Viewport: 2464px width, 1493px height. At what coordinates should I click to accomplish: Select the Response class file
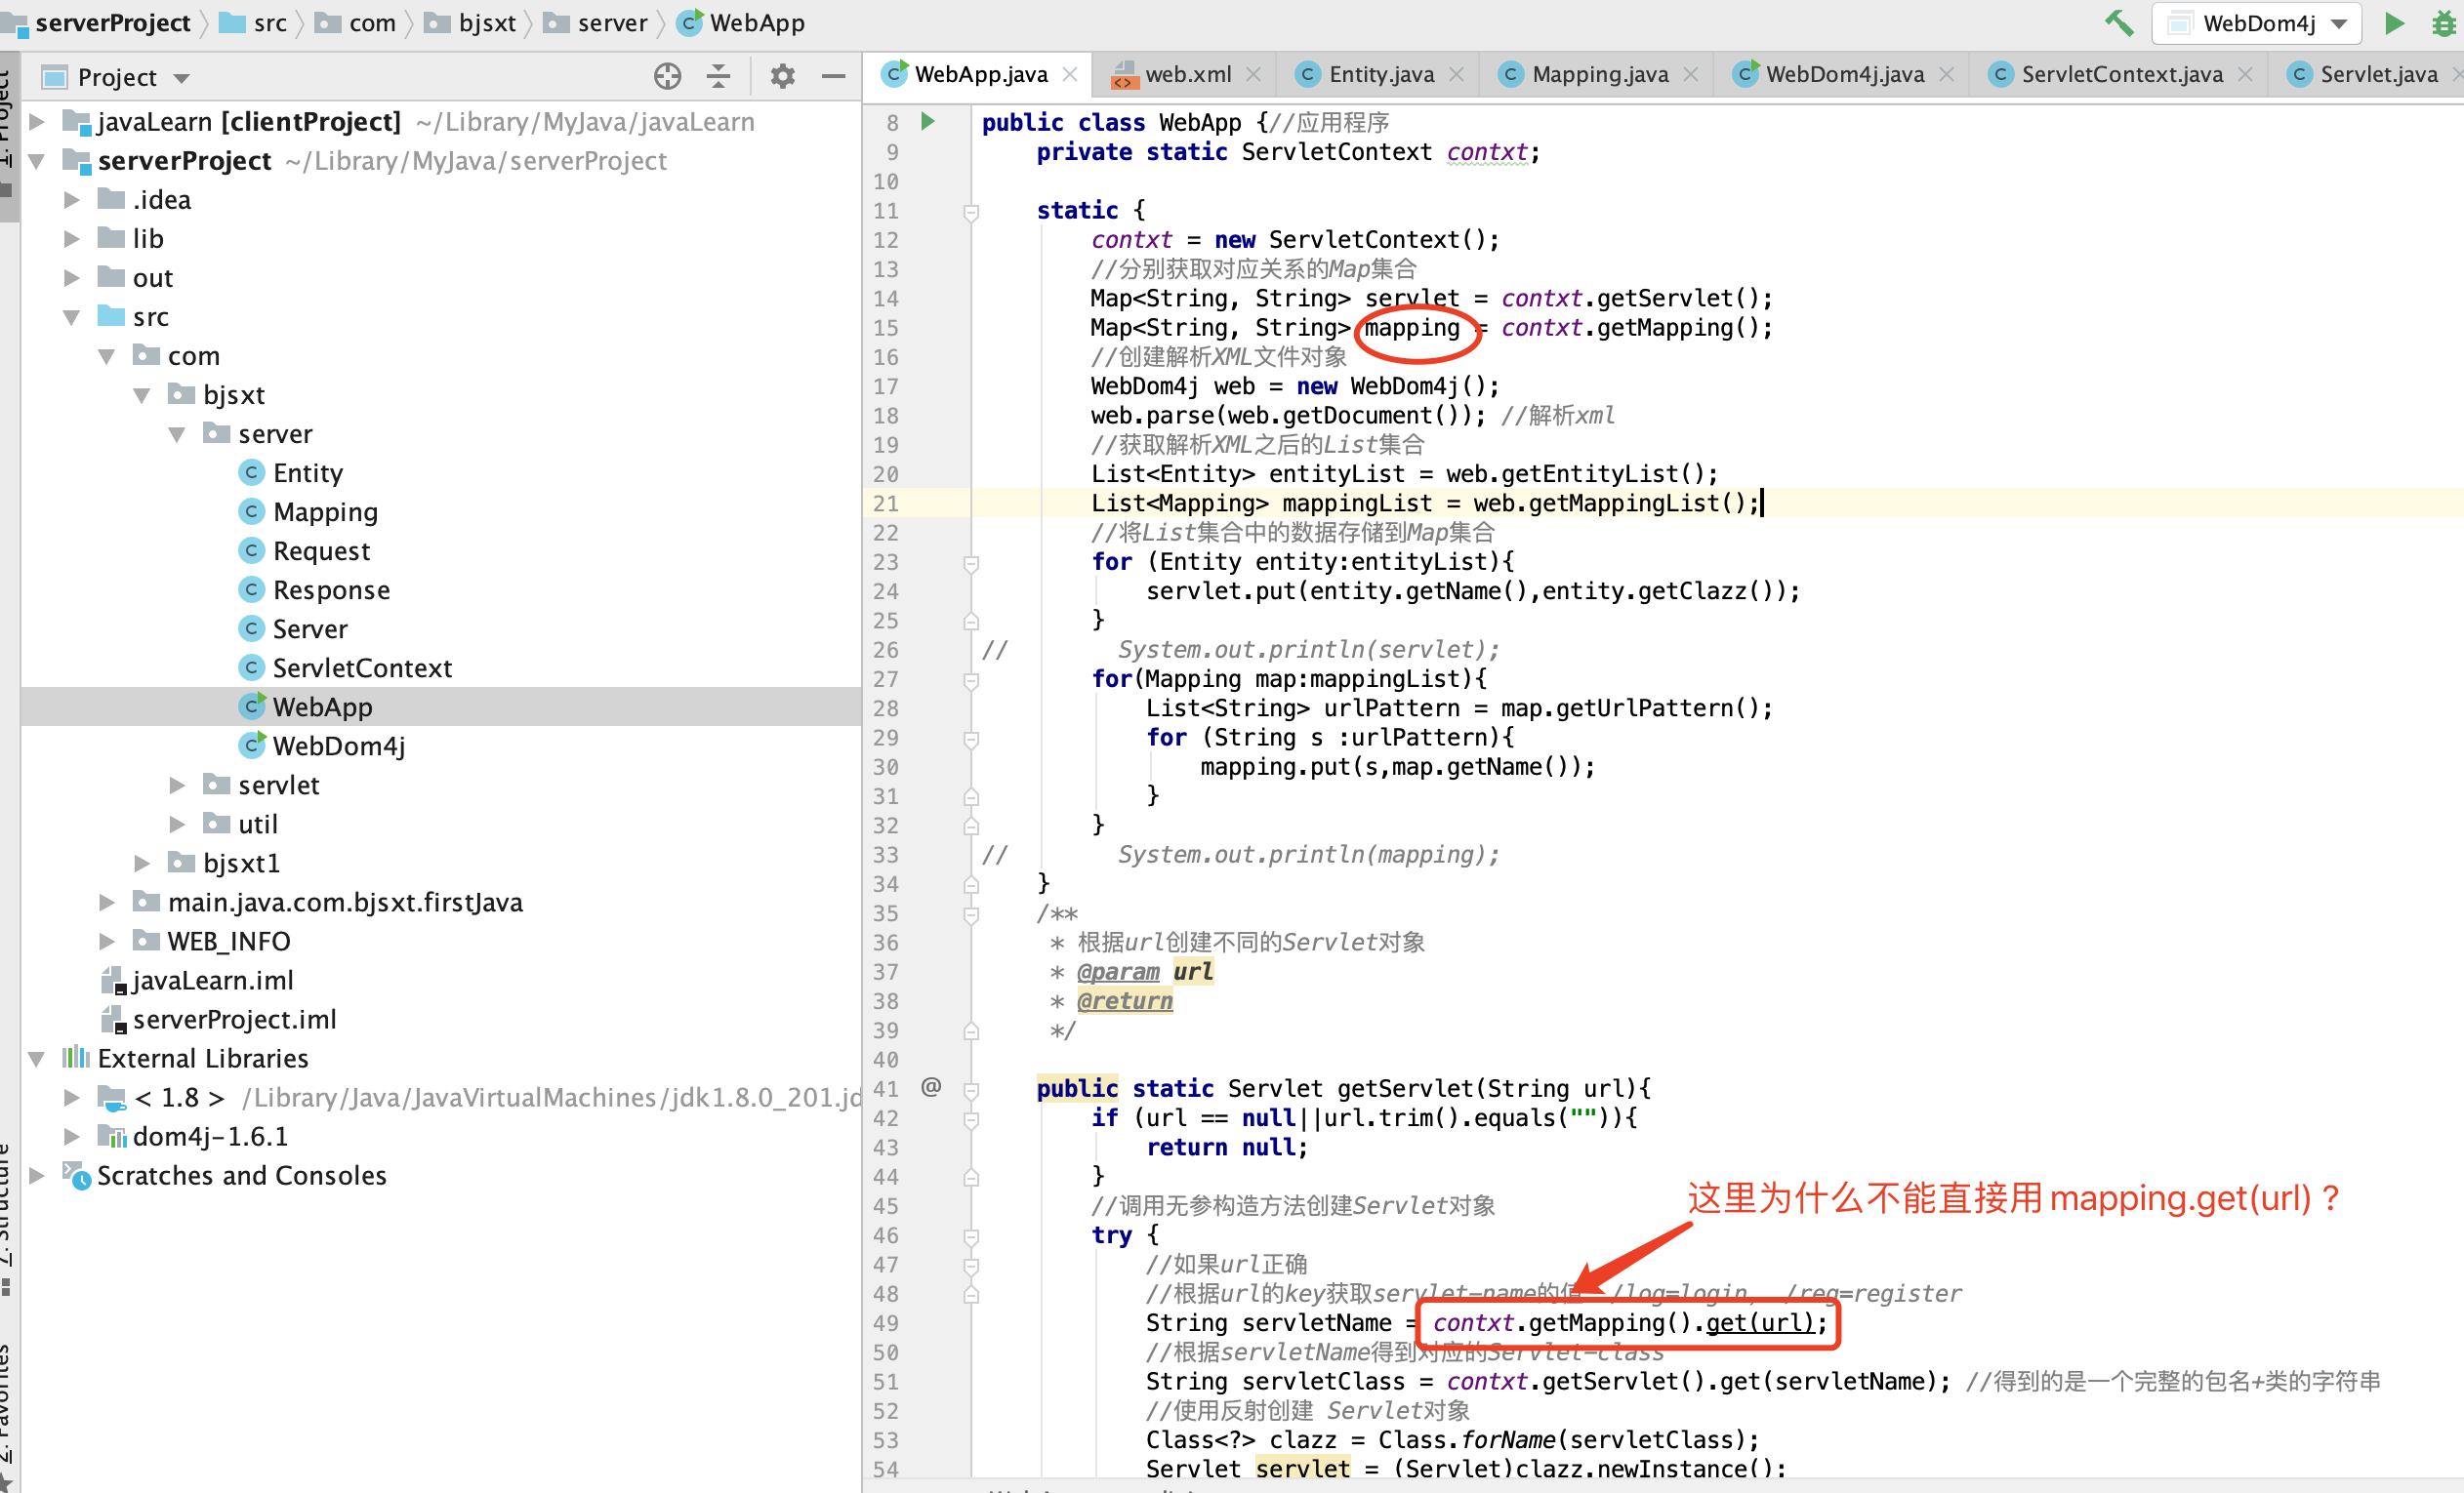pos(330,589)
